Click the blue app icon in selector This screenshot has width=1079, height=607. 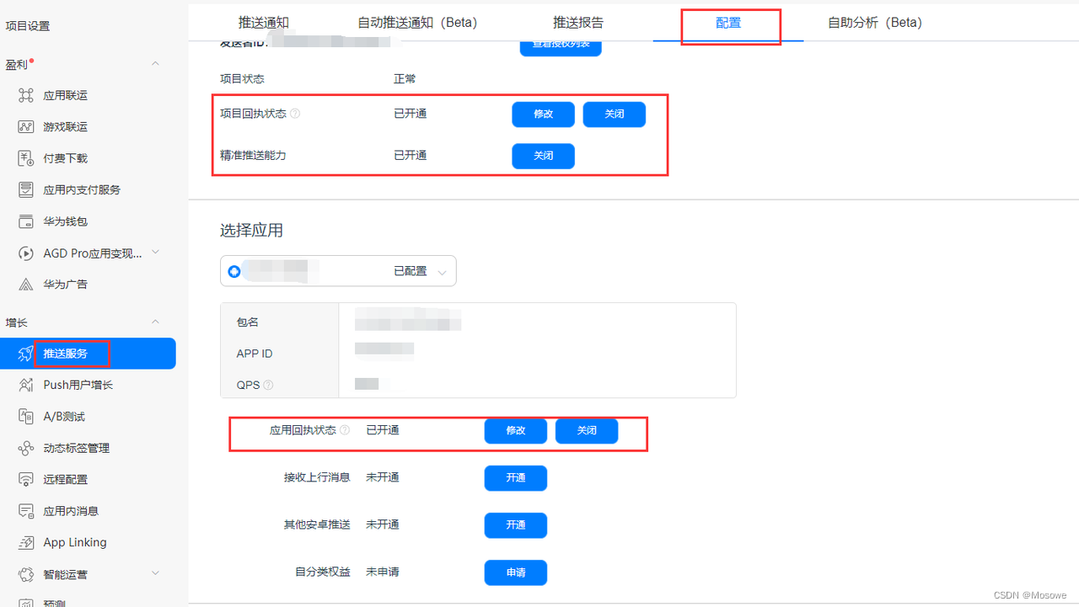click(234, 272)
